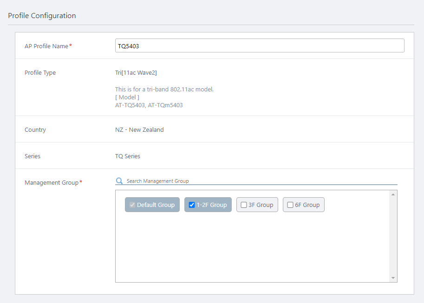This screenshot has height=303, width=424.
Task: Choose the 3F Group chip label
Action: [261, 205]
